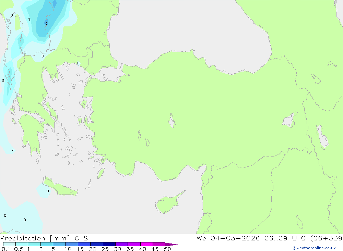343x251 pixels.
Task: Select the 25 to 30 mm navy legend swatch
Action: pos(109,244)
